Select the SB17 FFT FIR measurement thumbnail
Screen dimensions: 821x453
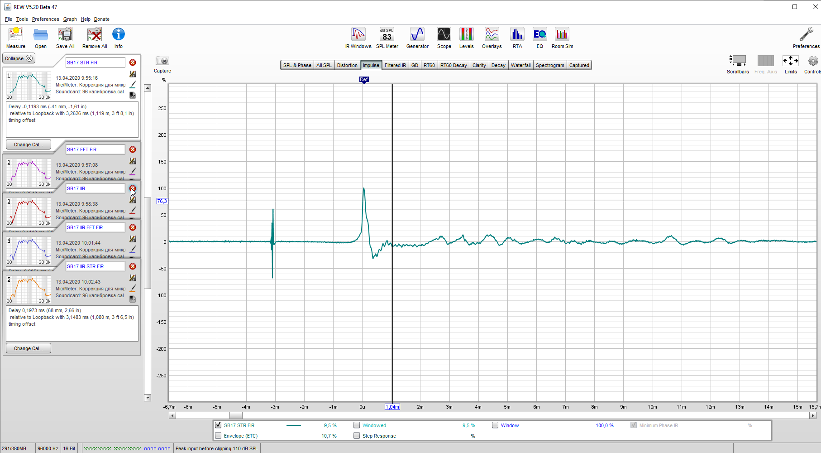pos(29,172)
